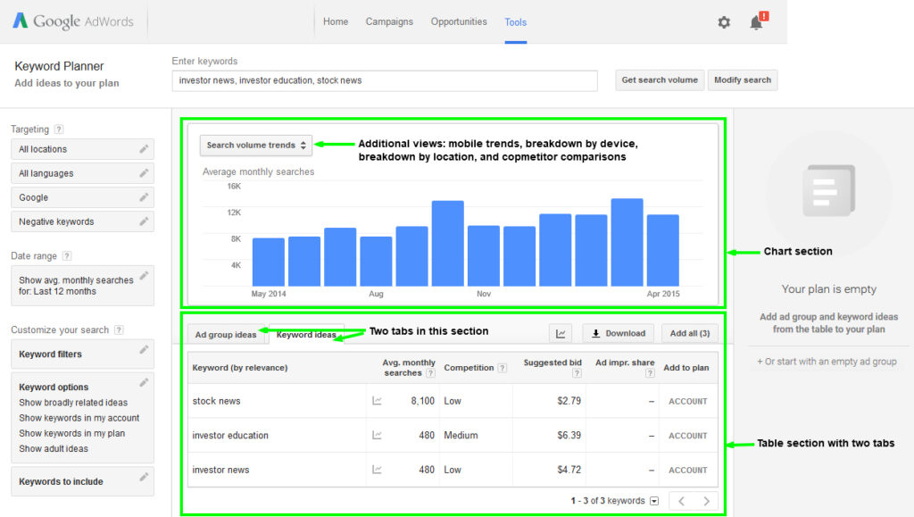Click Show keywords in my account option
This screenshot has width=914, height=517.
tap(79, 418)
